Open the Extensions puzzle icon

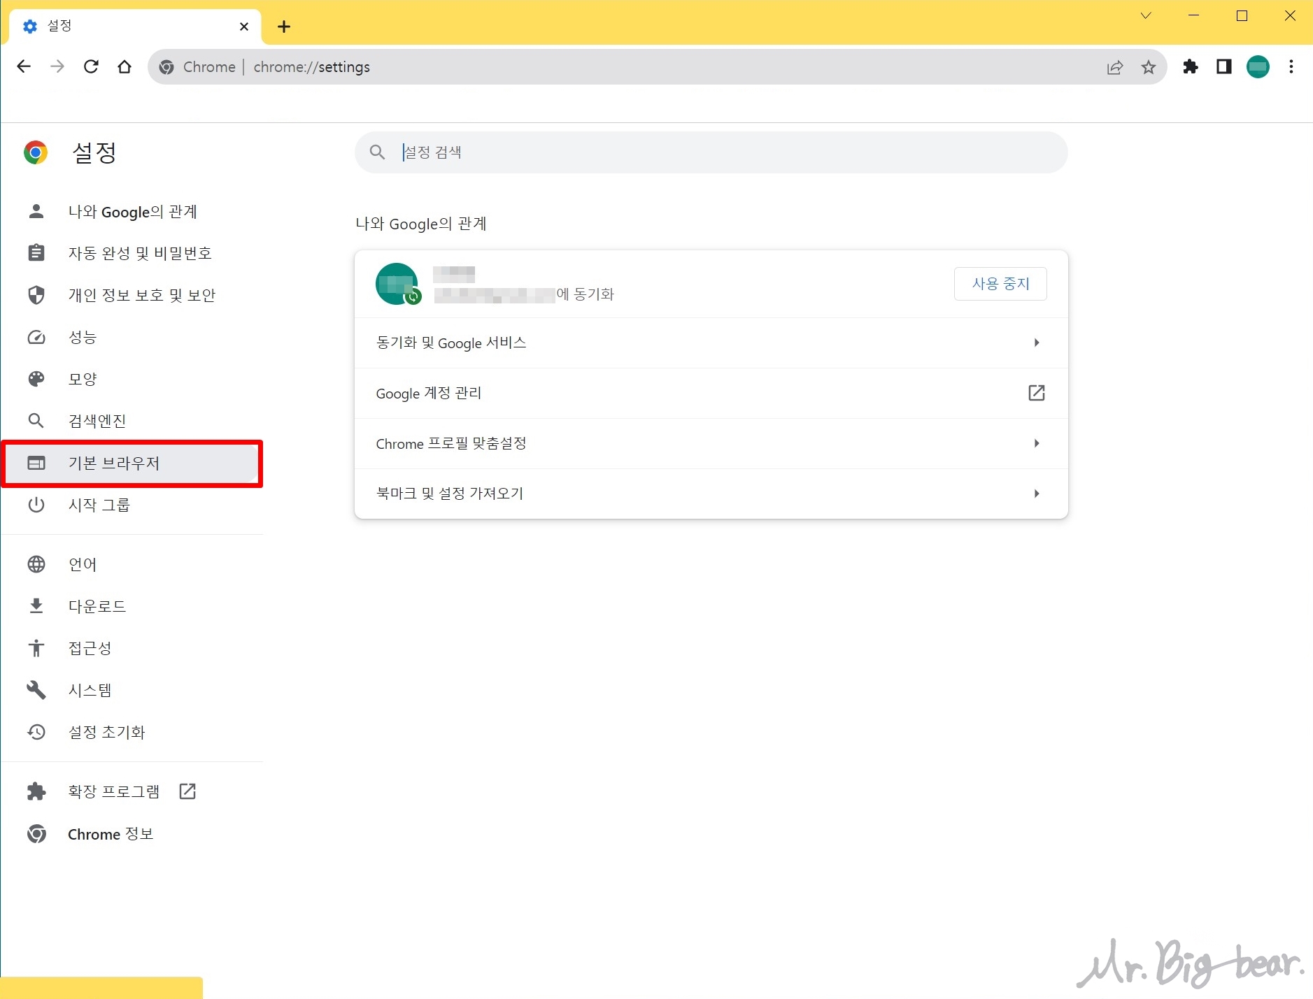point(1191,66)
